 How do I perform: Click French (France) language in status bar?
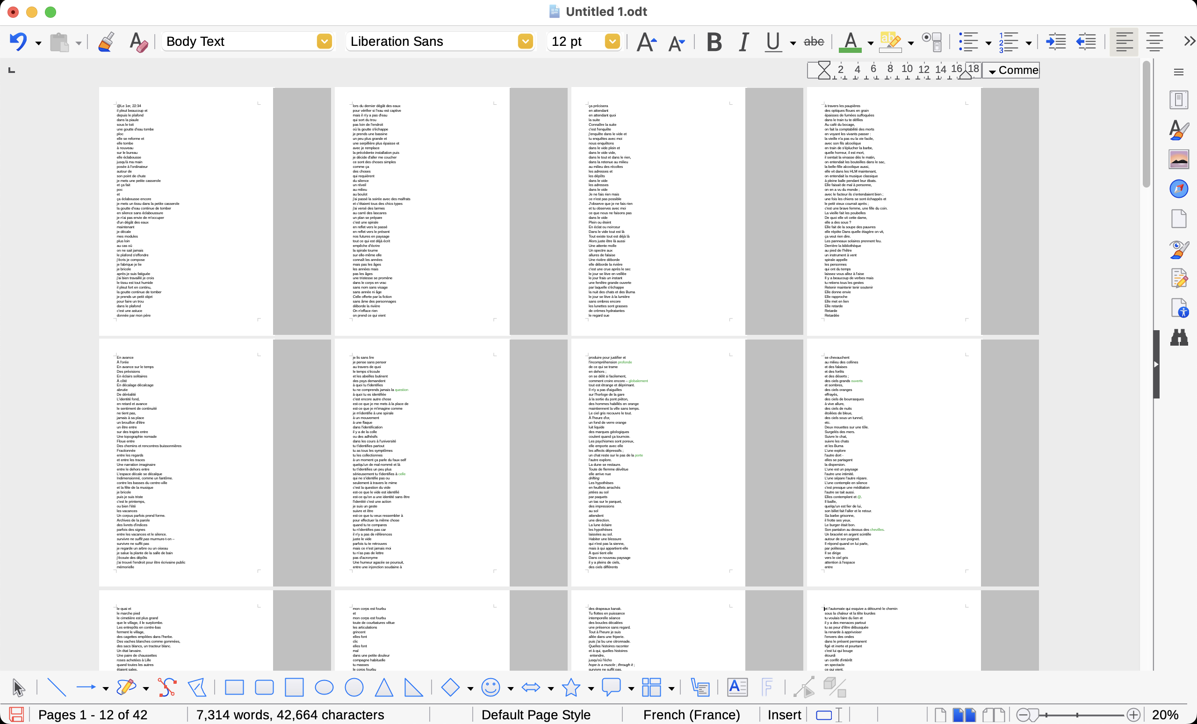tap(691, 715)
